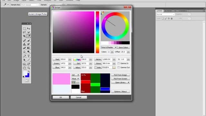Image resolution: width=206 pixels, height=116 pixels.
Task: Select the Move tool in toolbox
Action: click(29, 29)
